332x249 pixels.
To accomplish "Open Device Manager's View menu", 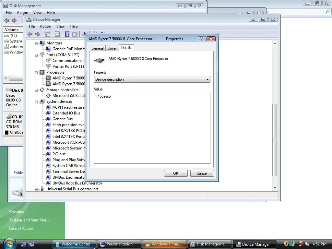I will (x=60, y=26).
